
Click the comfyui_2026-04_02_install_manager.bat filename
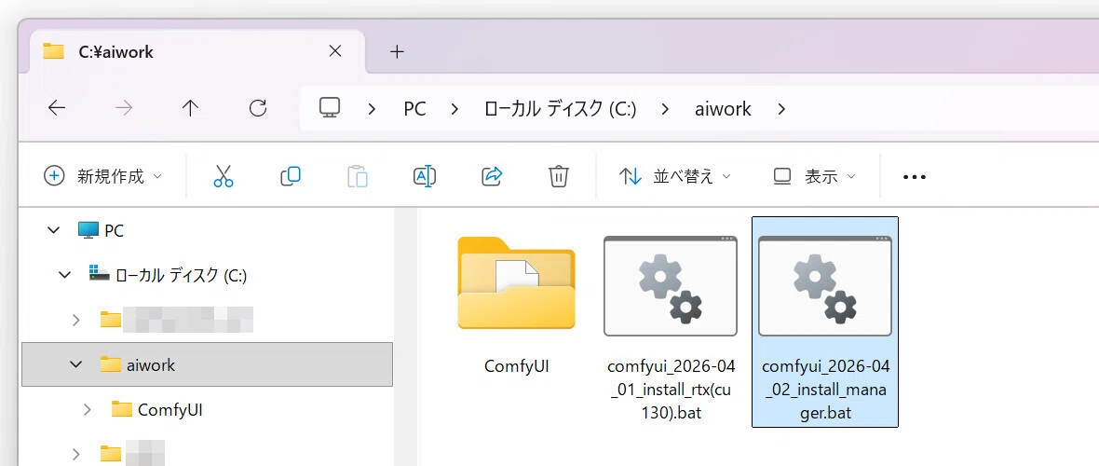click(x=825, y=390)
